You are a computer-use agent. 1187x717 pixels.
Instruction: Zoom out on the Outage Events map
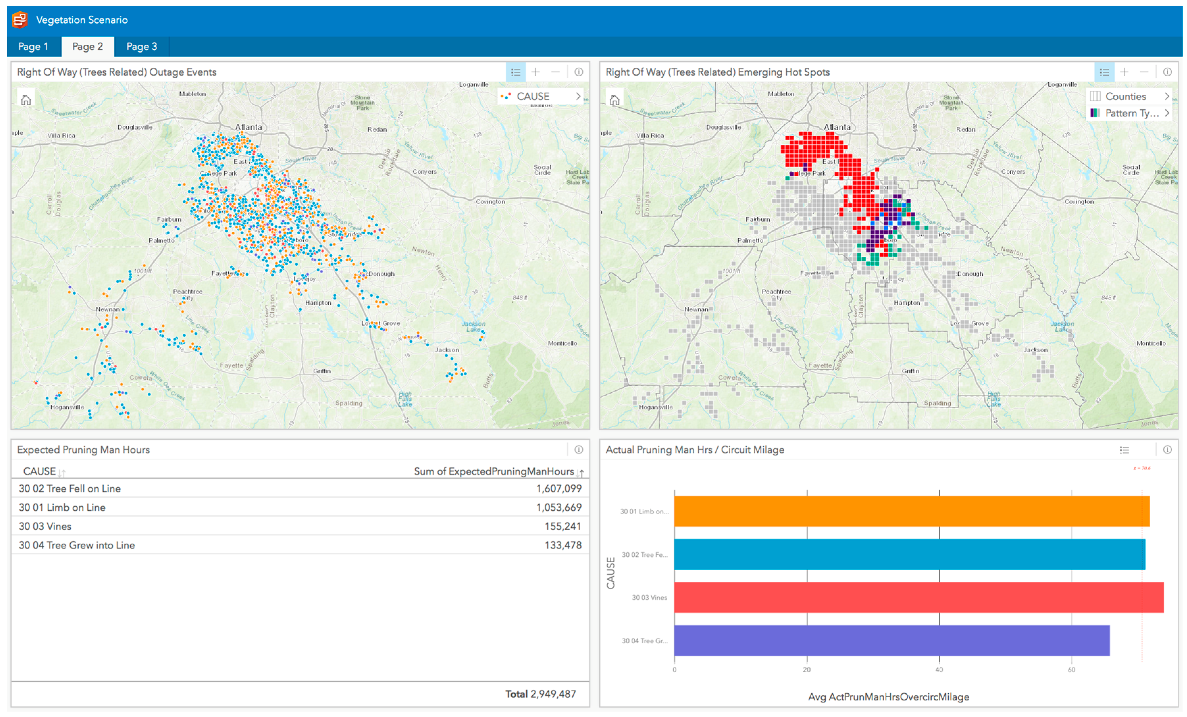[x=555, y=72]
